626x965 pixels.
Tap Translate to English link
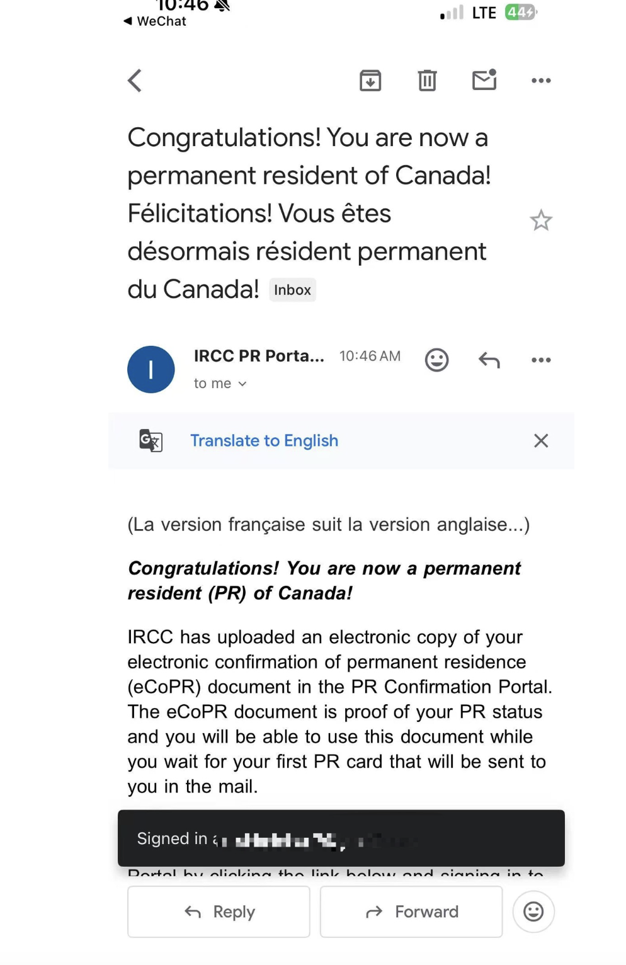[265, 441]
